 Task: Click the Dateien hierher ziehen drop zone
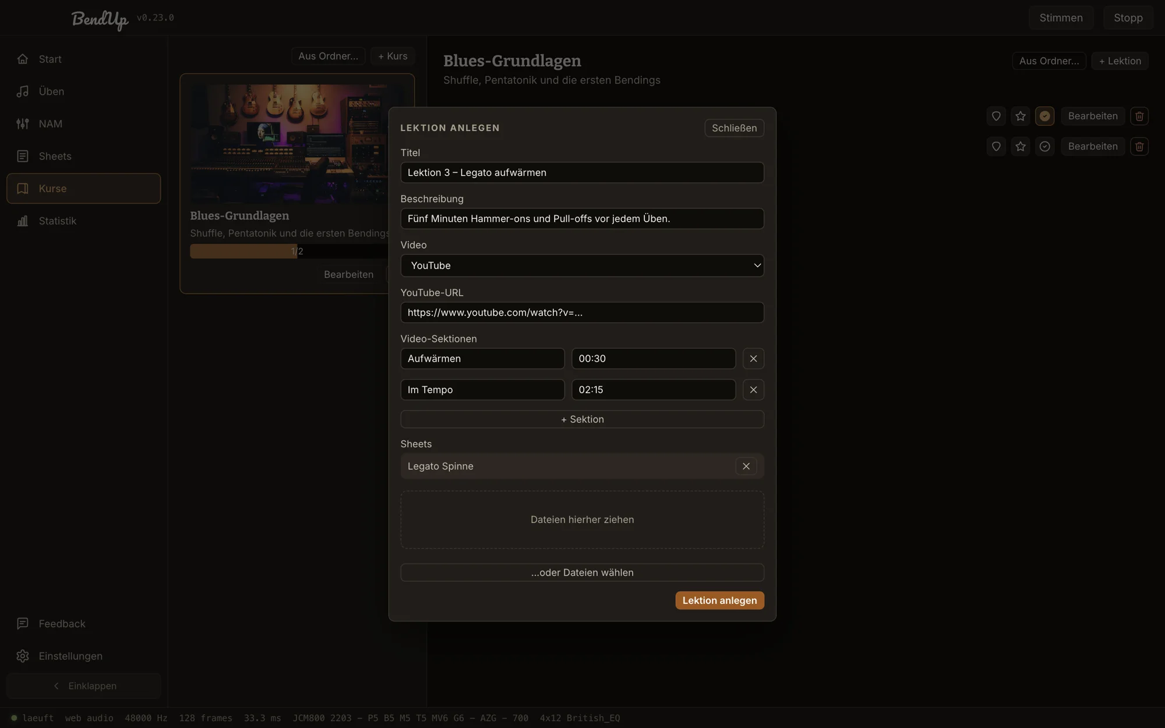582,520
